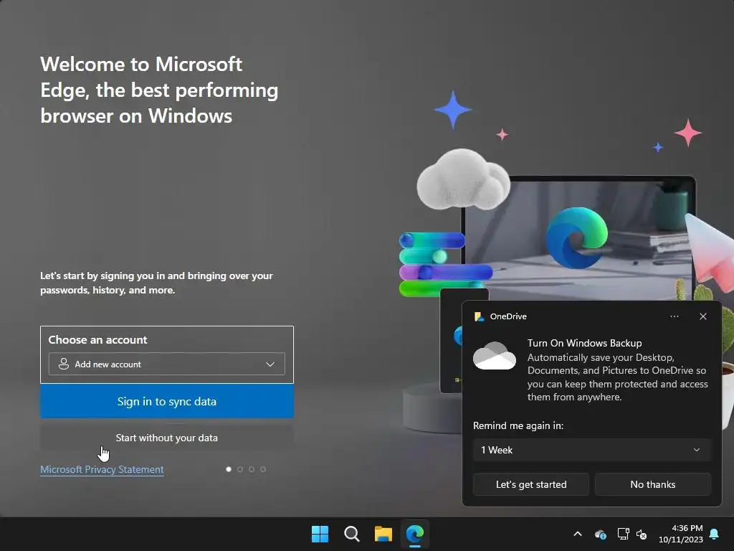Screen dimensions: 734x551
Task: Click the person icon in account field
Action: (64, 364)
